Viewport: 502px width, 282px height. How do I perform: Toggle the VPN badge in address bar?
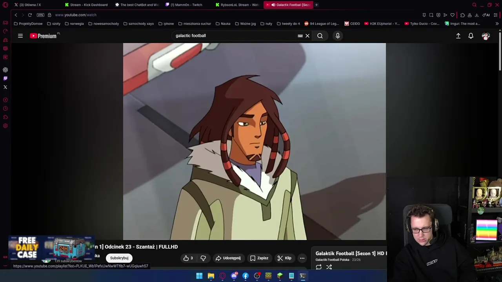point(40,15)
